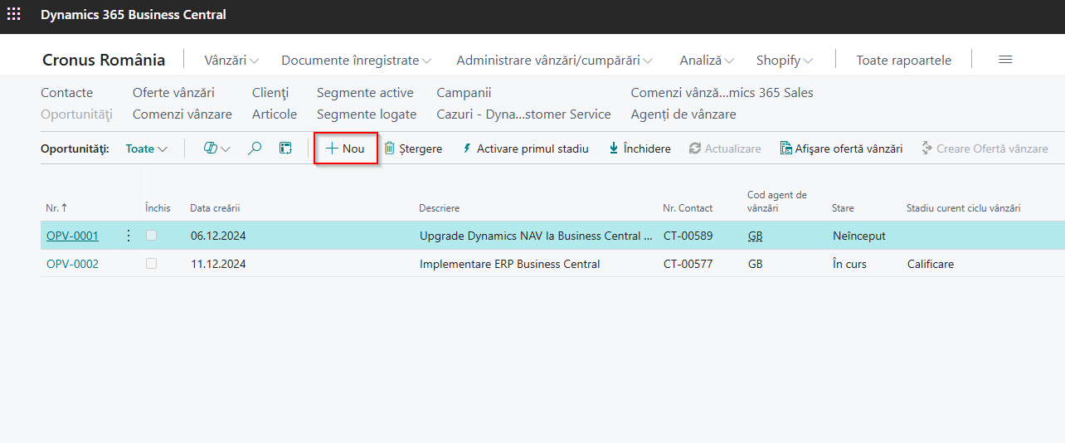Open Segmente logate
Image resolution: width=1065 pixels, height=443 pixels.
367,114
